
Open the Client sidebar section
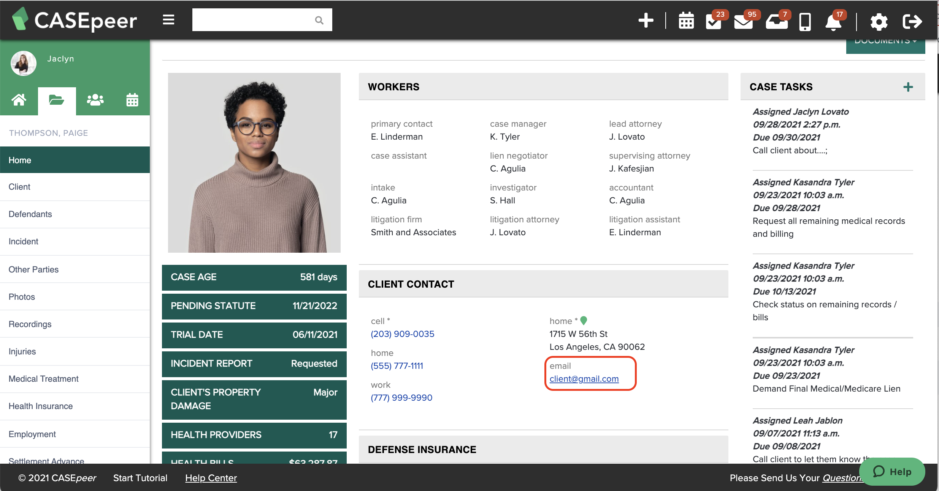(75, 187)
